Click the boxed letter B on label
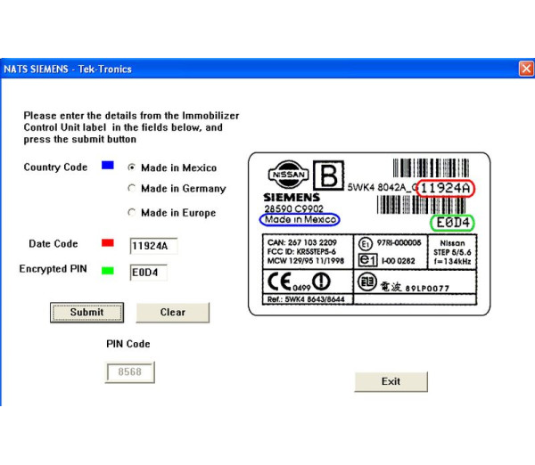The width and height of the screenshot is (535, 465). [327, 177]
